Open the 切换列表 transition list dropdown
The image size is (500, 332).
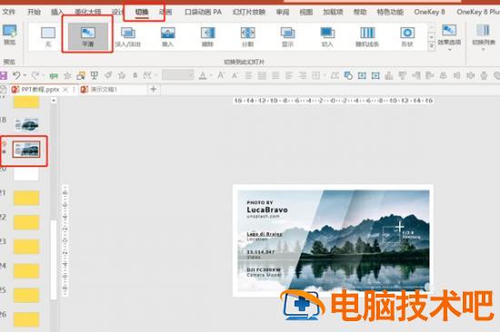(484, 37)
